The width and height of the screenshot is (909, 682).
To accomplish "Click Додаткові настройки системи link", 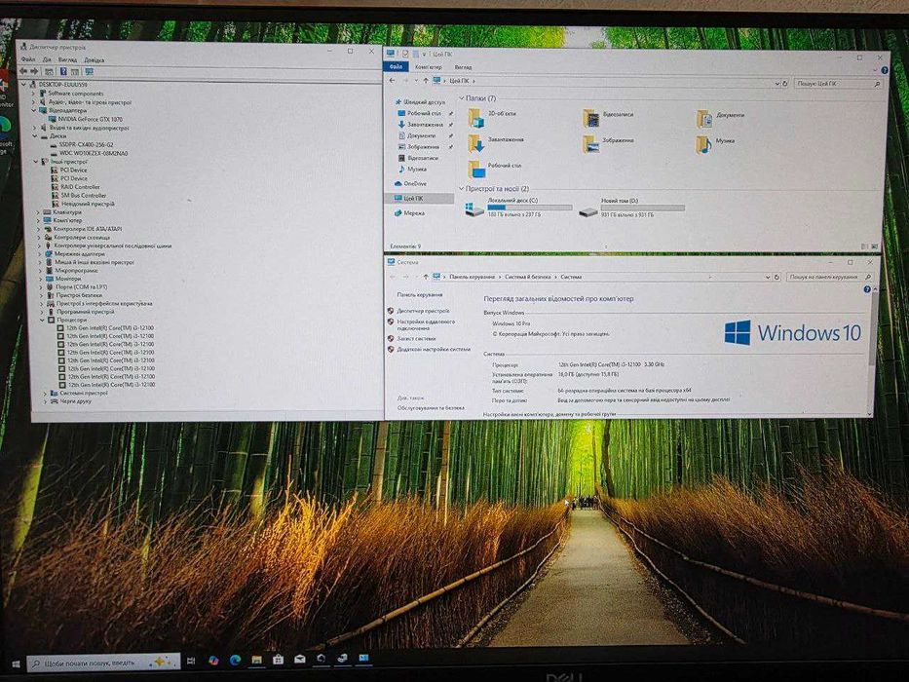I will tap(434, 350).
